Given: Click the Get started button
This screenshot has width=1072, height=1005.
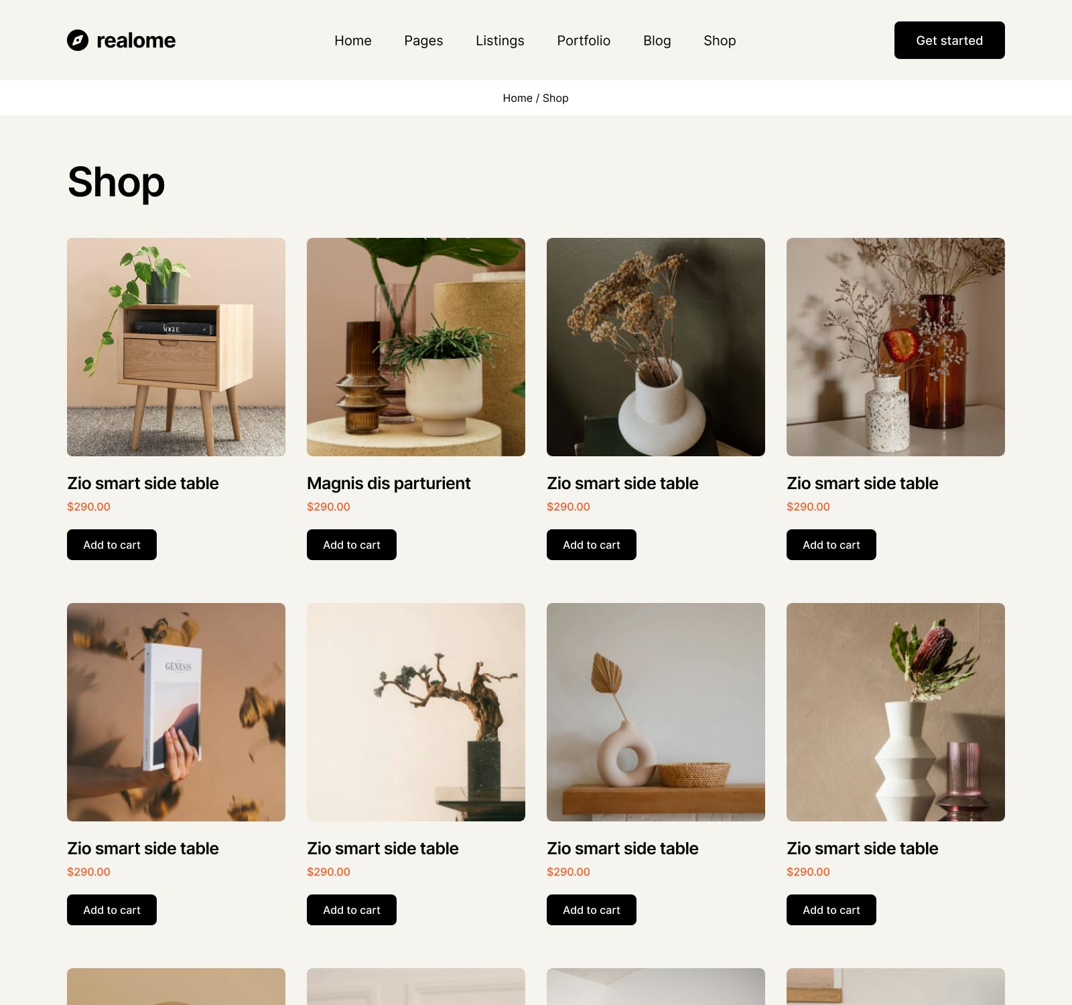Looking at the screenshot, I should (x=949, y=40).
